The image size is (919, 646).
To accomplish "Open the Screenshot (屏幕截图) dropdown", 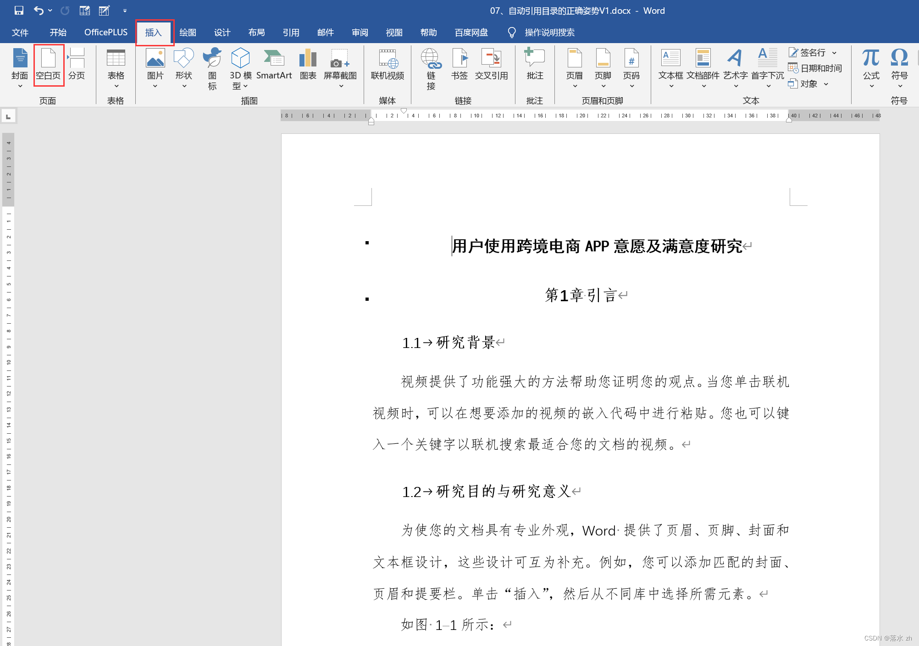I will point(340,86).
